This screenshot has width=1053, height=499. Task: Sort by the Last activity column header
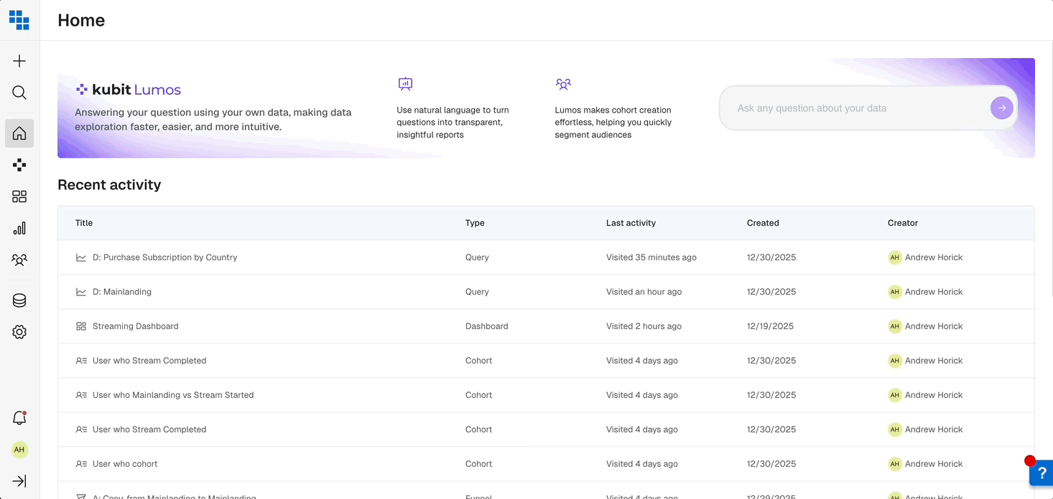pos(631,223)
